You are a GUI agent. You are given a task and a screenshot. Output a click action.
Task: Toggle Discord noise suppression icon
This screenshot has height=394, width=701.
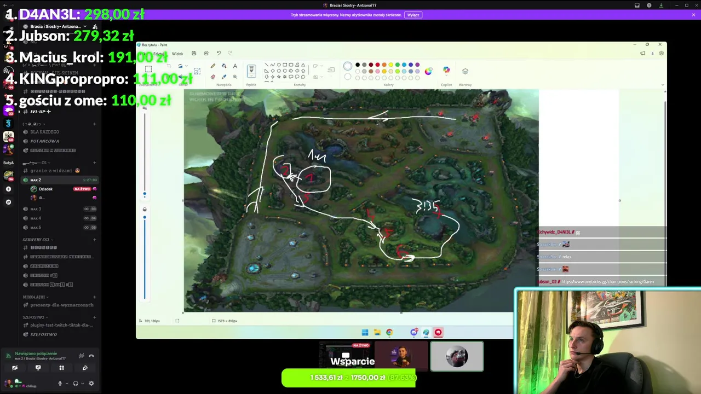[x=81, y=356]
